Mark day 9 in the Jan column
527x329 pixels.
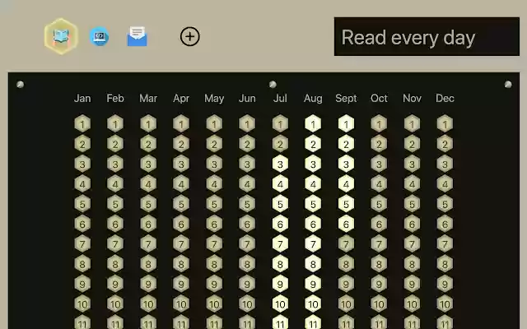tap(82, 284)
